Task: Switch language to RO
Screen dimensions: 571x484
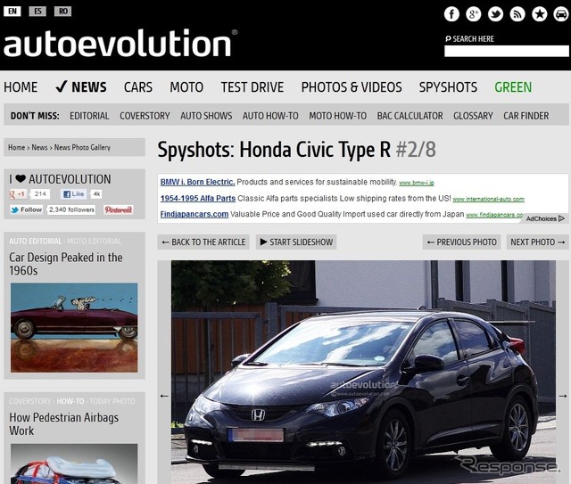Action: 63,12
